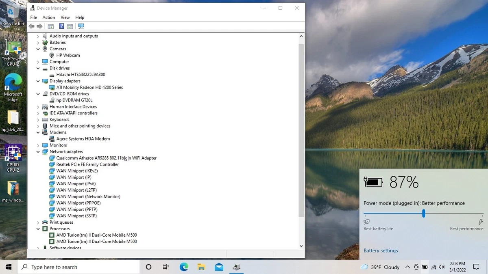
Task: Select the camera icon beside HP Webcam
Action: pyautogui.click(x=52, y=55)
